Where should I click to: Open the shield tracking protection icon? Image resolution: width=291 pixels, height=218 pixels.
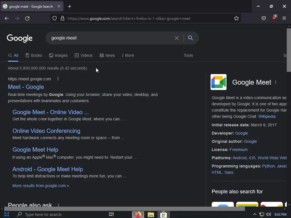click(54, 18)
